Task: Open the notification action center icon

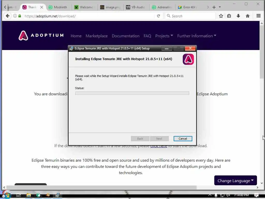Action: pyautogui.click(x=256, y=195)
